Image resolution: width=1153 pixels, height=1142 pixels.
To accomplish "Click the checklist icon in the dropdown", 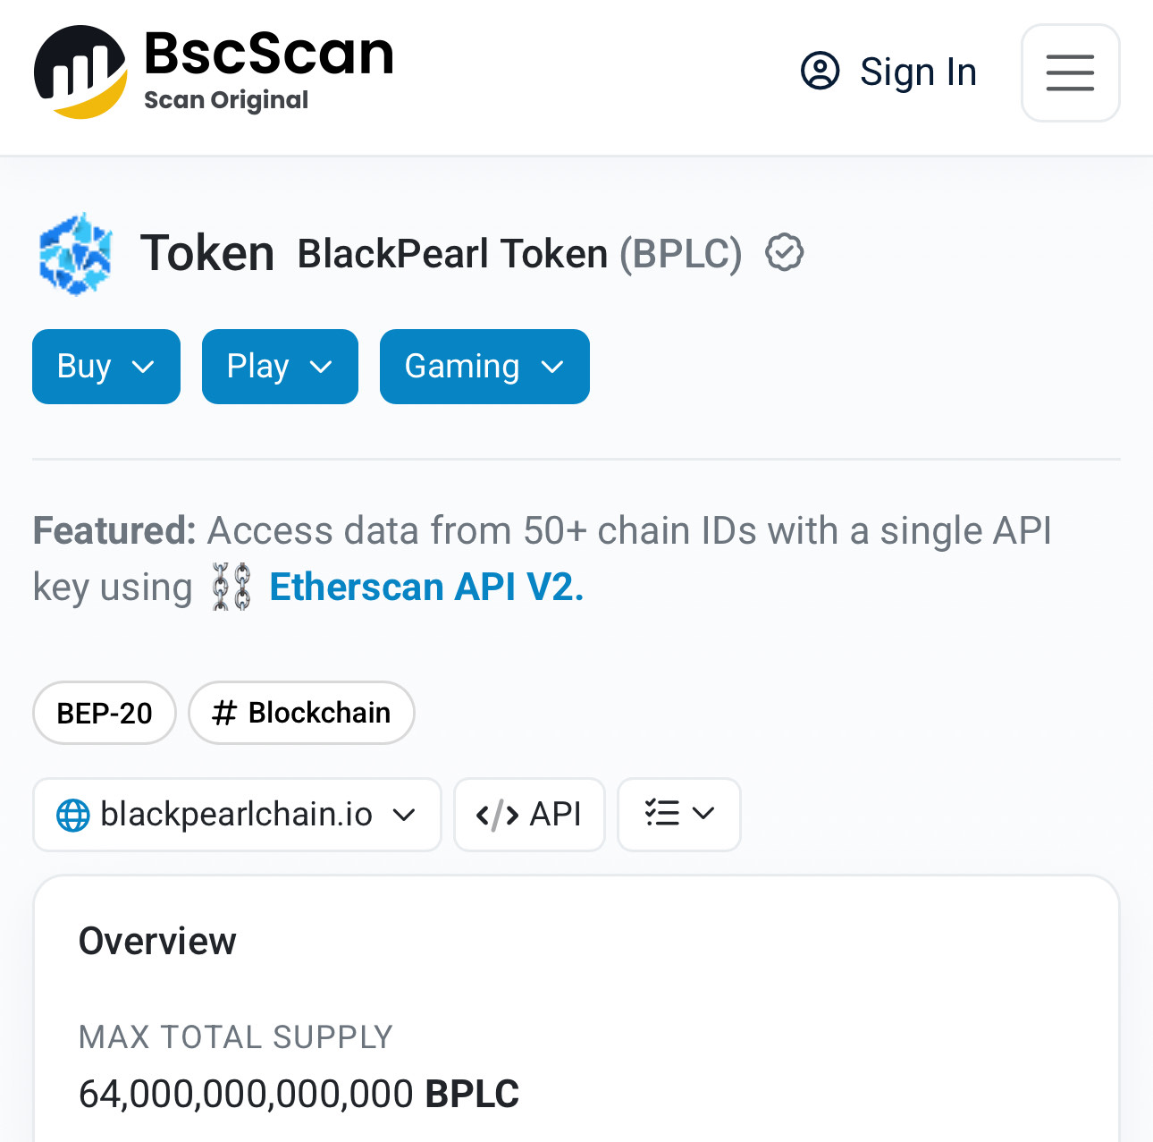I will tap(662, 813).
